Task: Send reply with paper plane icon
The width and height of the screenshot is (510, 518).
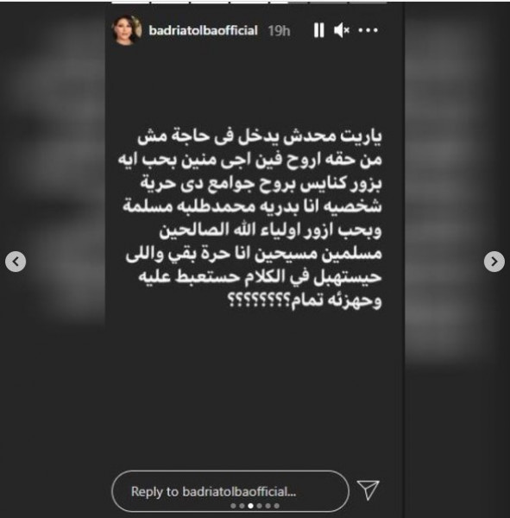Action: pos(368,490)
